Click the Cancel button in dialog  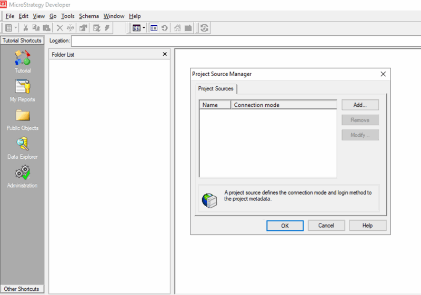326,226
